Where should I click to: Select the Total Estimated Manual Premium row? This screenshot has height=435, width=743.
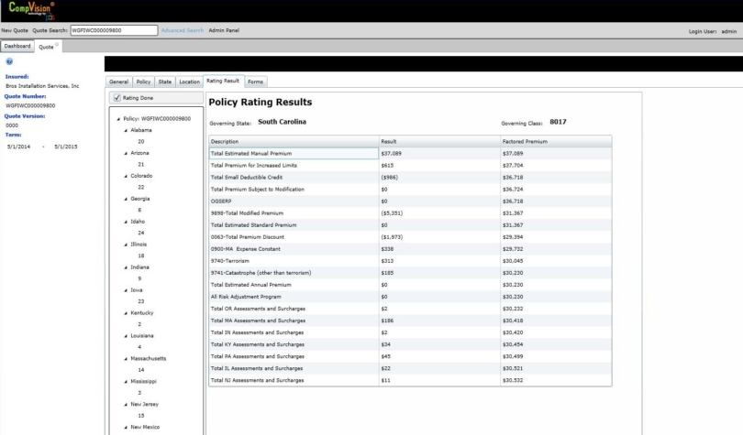[x=410, y=153]
